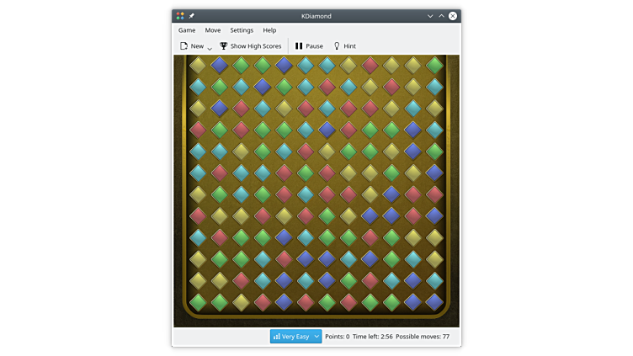Maximize the KDiamond window
Screen dimensions: 633x356
point(442,16)
